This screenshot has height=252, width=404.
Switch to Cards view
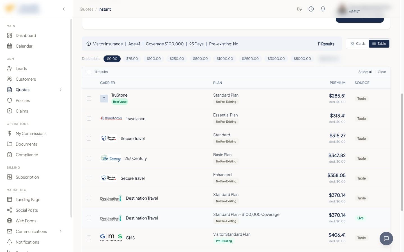pos(358,44)
